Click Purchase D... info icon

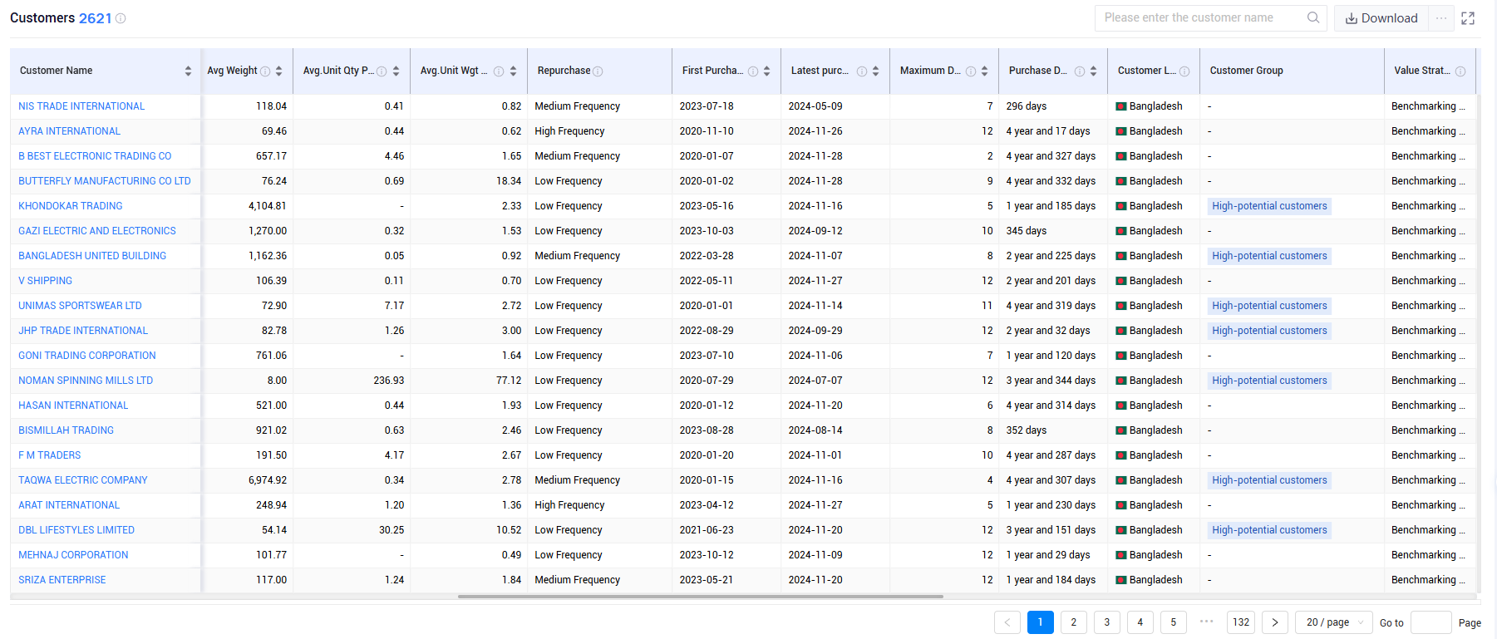1080,71
